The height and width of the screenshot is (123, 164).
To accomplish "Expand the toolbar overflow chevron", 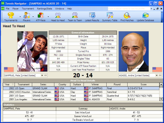I will coord(162,21).
